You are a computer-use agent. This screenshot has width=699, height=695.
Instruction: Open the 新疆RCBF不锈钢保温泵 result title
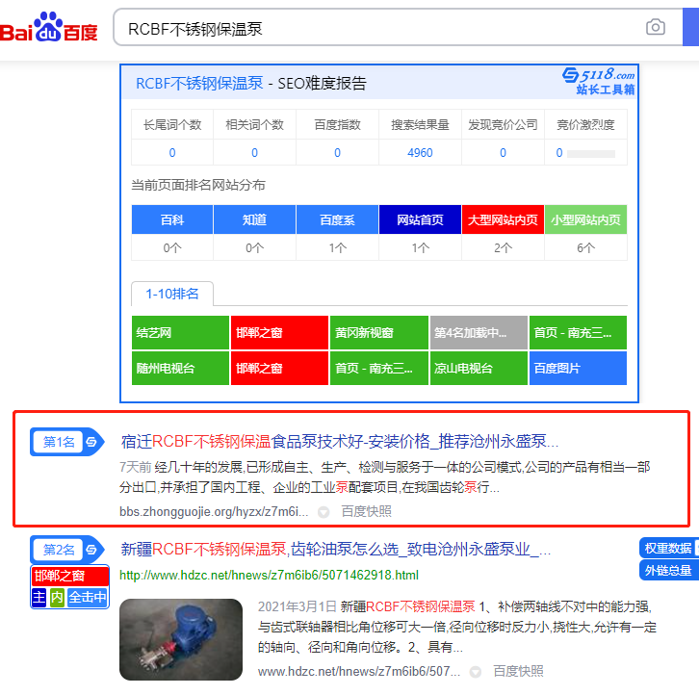pos(336,550)
